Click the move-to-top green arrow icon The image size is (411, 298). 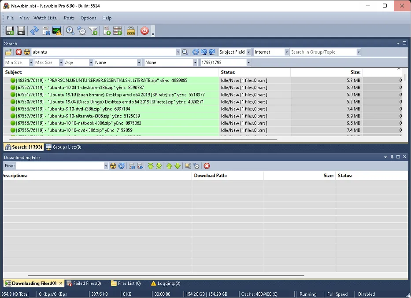pyautogui.click(x=151, y=166)
